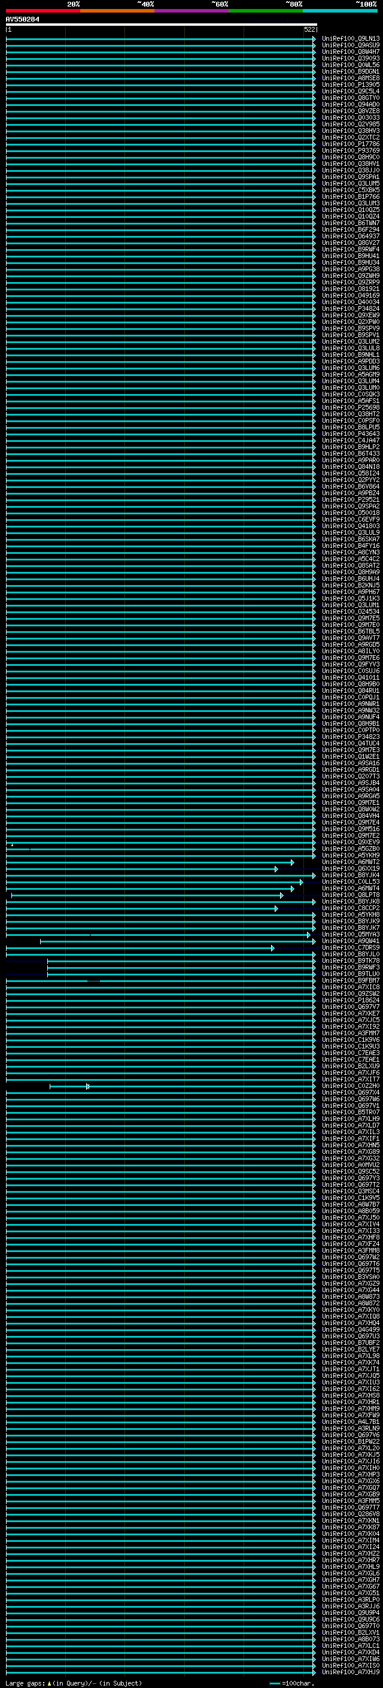Select row label UniRef100_A5AGM9

pyautogui.click(x=350, y=375)
